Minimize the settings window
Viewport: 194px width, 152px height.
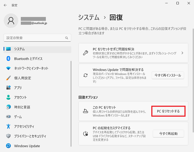[x=166, y=3]
